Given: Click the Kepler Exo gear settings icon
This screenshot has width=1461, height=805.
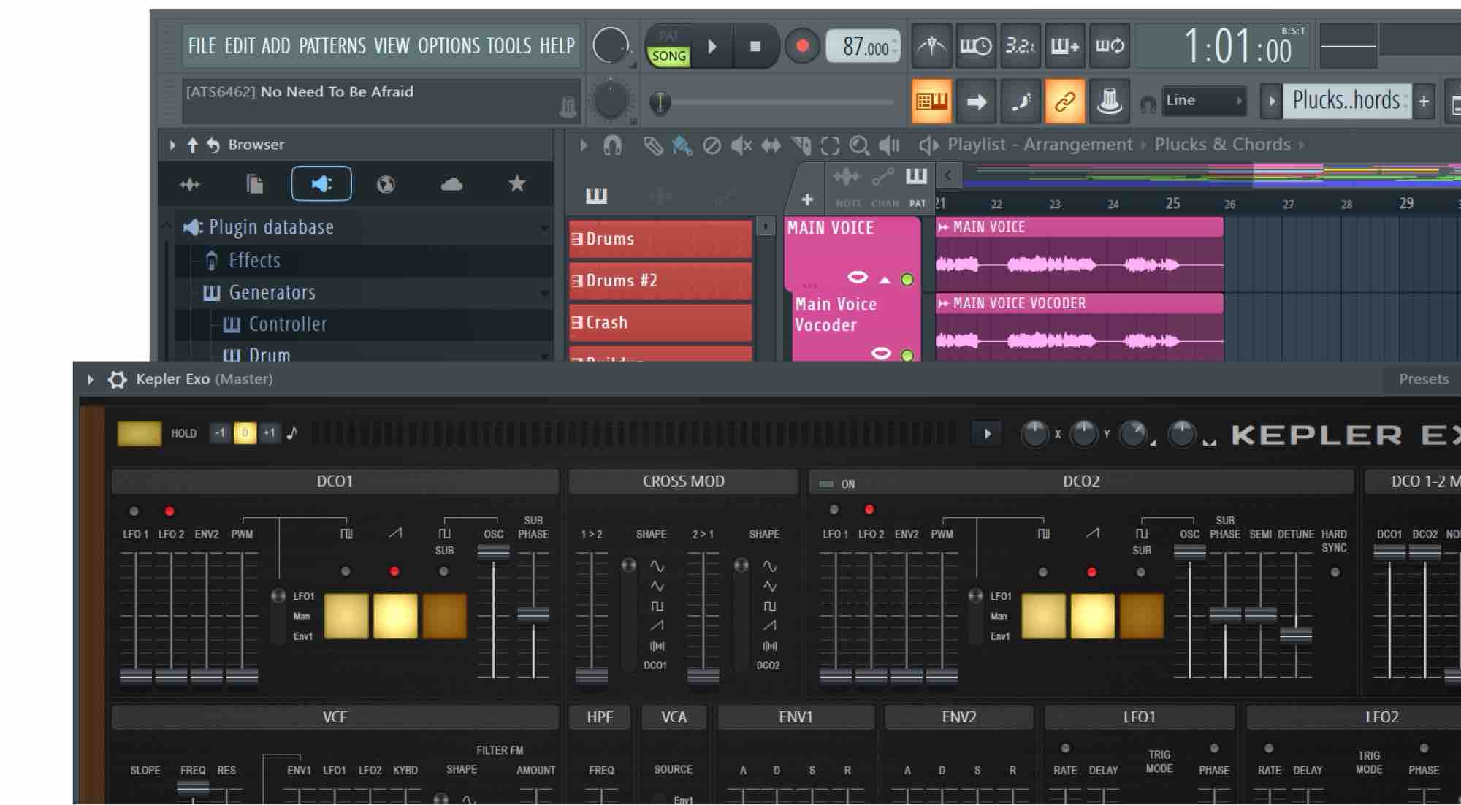Looking at the screenshot, I should pyautogui.click(x=117, y=379).
